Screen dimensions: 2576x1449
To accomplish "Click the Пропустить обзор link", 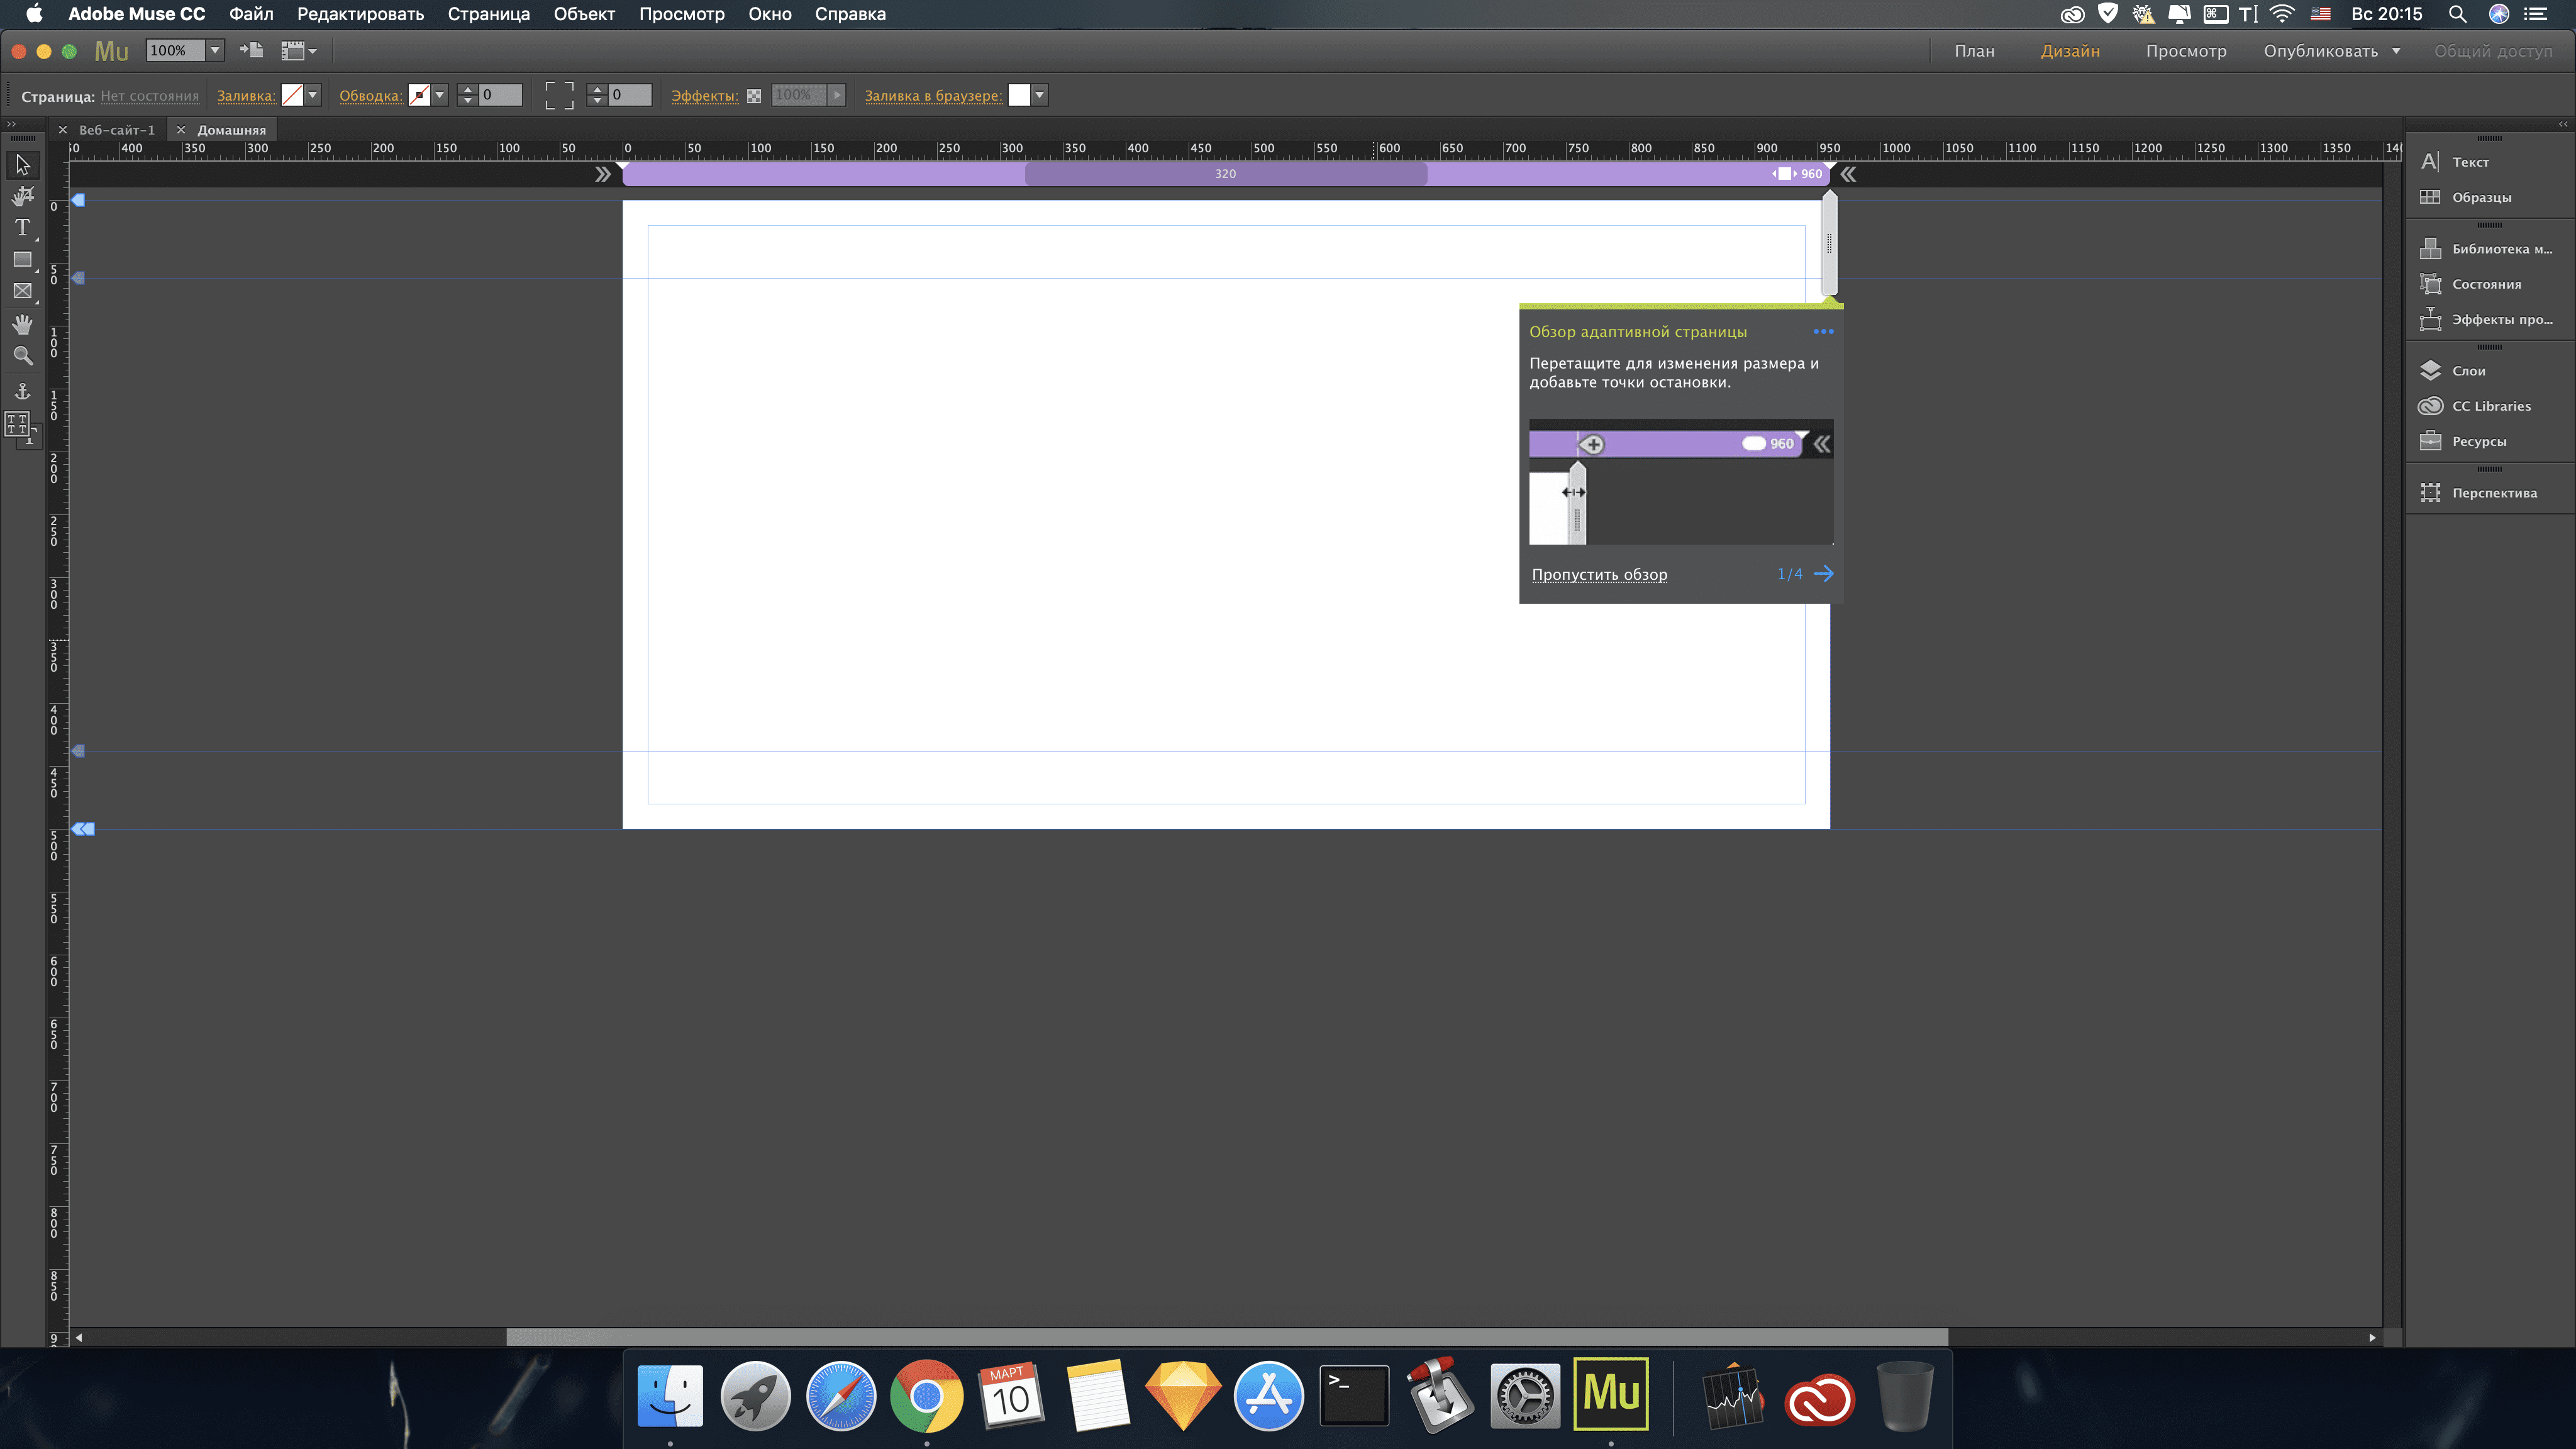I will coord(1599,574).
